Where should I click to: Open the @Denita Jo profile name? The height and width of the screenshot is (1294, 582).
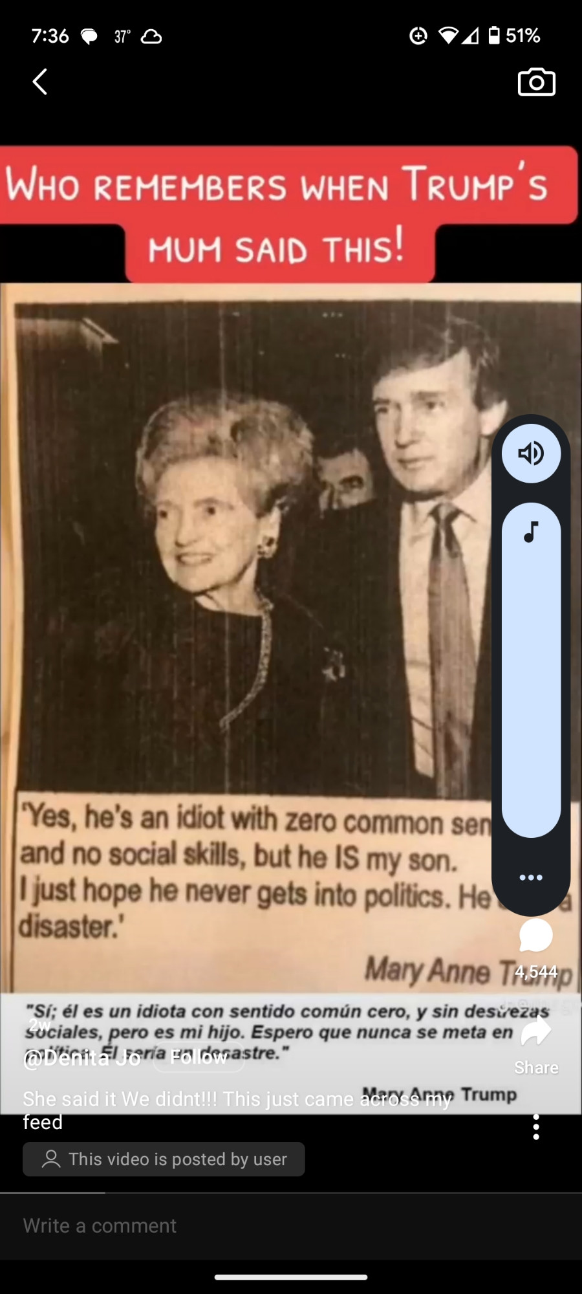click(x=82, y=1058)
